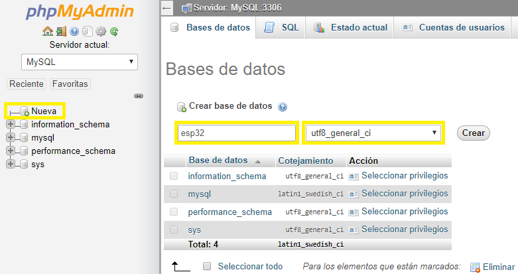Check the Seleccionar todo checkbox
The width and height of the screenshot is (518, 274).
click(x=207, y=266)
